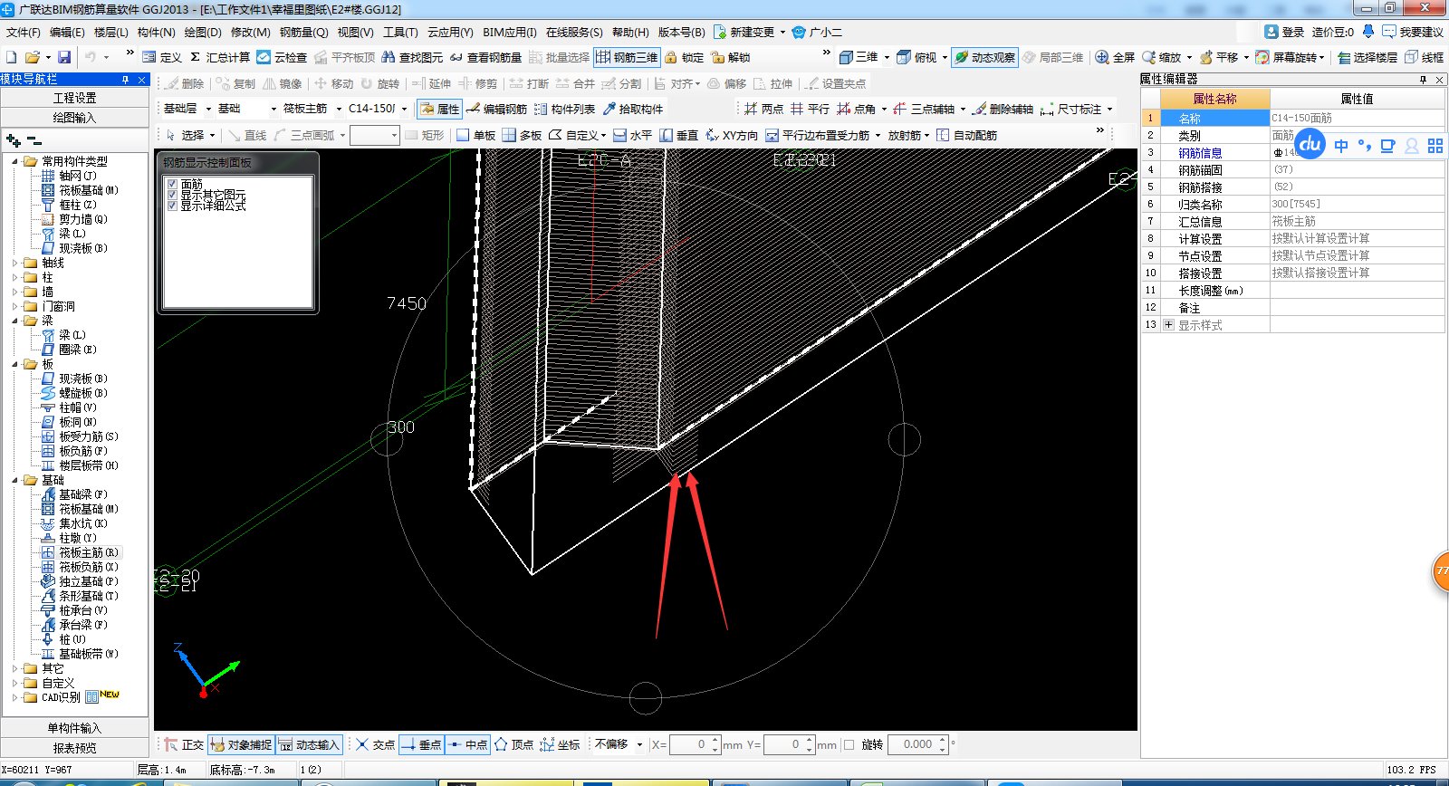Click the 锁定 lock tool
This screenshot has height=786, width=1449.
[x=685, y=57]
